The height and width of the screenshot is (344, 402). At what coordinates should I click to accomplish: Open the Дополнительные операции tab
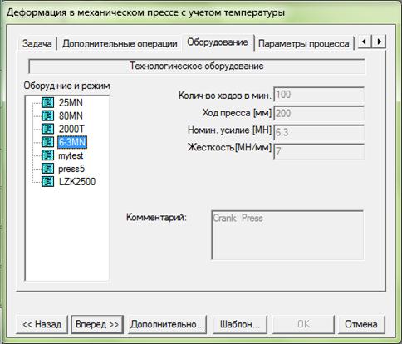click(x=120, y=43)
